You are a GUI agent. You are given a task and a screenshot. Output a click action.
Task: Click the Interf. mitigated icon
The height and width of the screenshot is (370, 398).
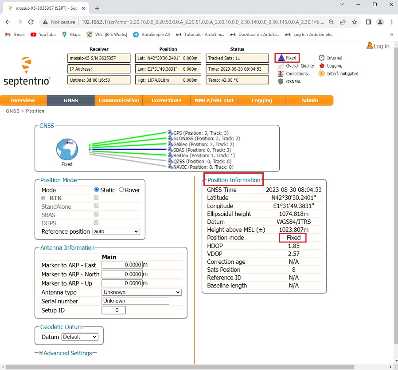click(x=322, y=74)
